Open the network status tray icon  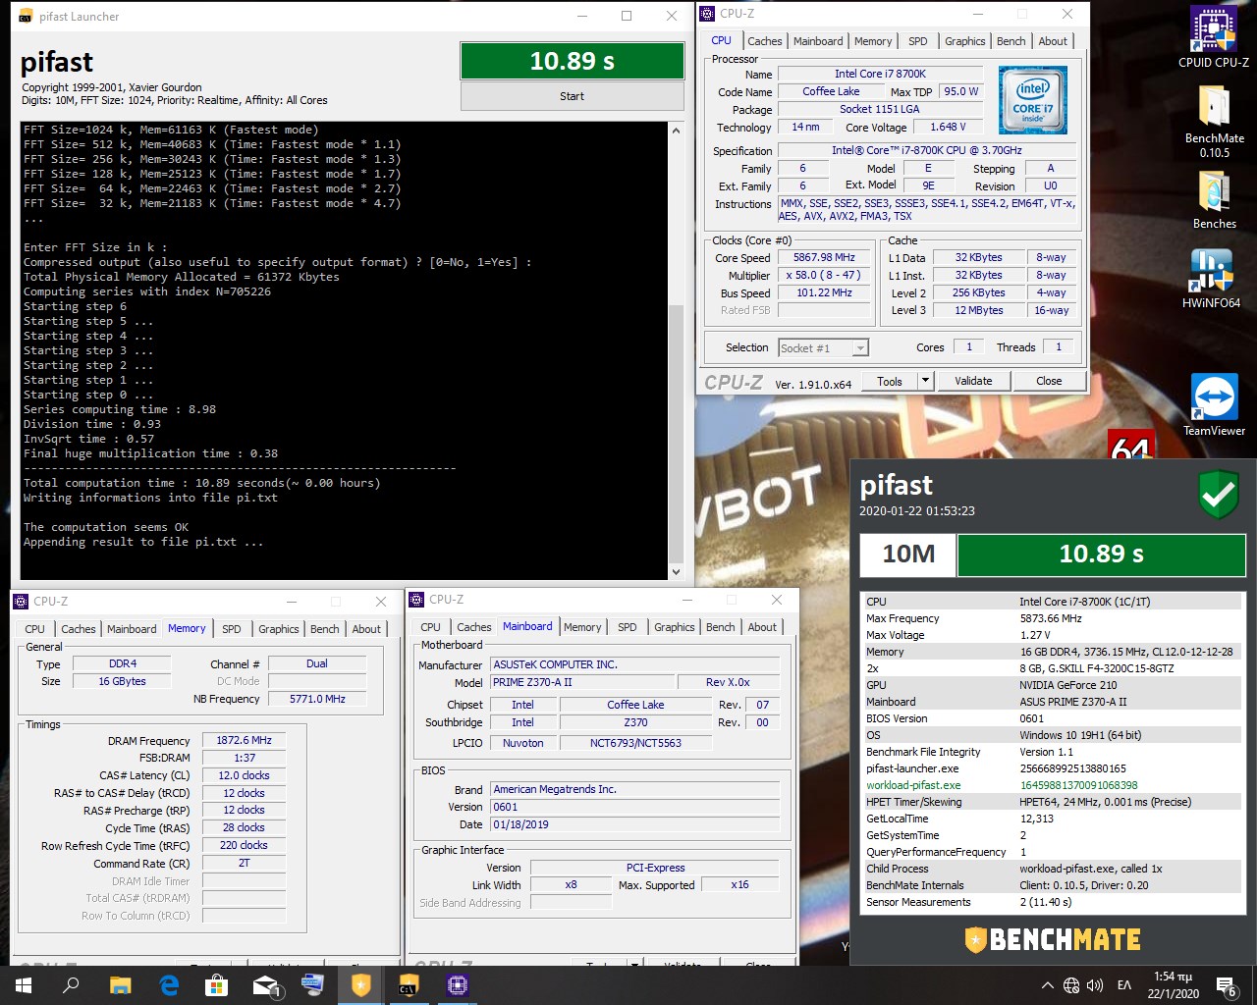1071,985
